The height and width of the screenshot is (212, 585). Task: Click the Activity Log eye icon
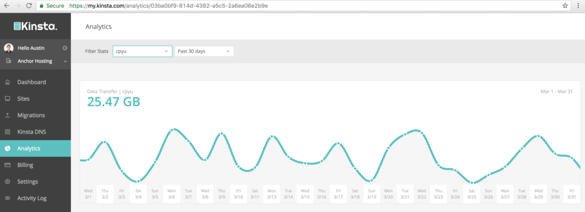pos(7,198)
